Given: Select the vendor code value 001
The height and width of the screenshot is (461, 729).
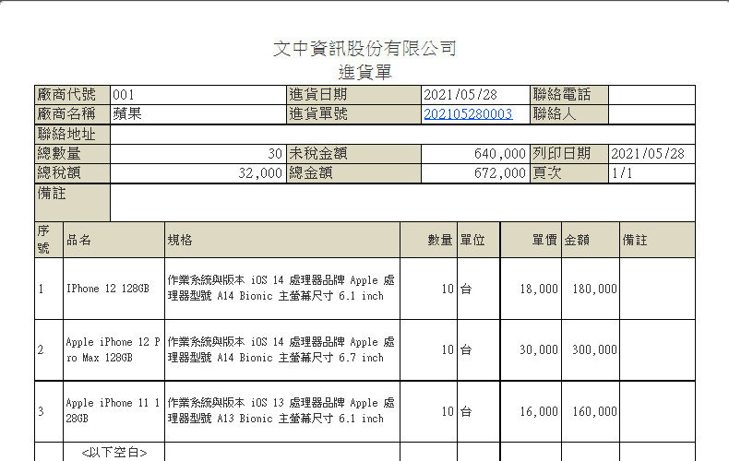Looking at the screenshot, I should (x=124, y=95).
